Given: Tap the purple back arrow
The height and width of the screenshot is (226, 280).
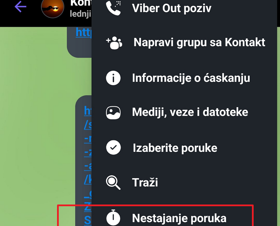Looking at the screenshot, I should 21,7.
